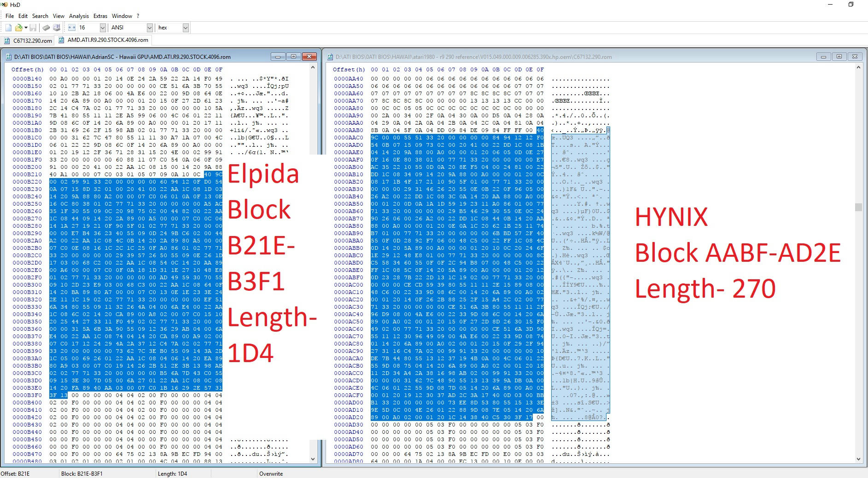Click the HxD application icon in the title bar
The image size is (868, 478).
click(x=4, y=5)
